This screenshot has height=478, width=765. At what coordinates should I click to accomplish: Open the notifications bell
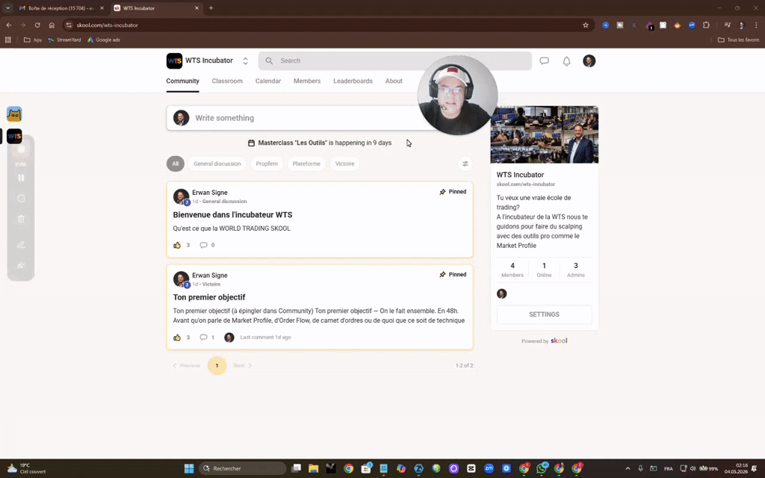(566, 61)
